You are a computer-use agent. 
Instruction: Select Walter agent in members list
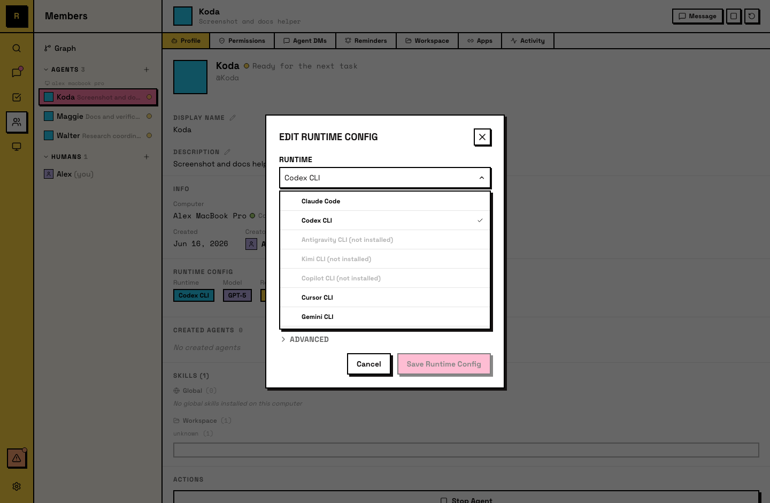98,135
